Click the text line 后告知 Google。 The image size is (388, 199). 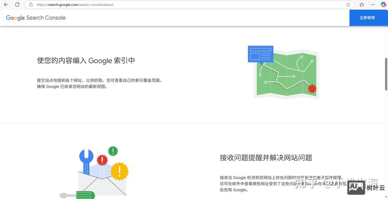click(234, 190)
